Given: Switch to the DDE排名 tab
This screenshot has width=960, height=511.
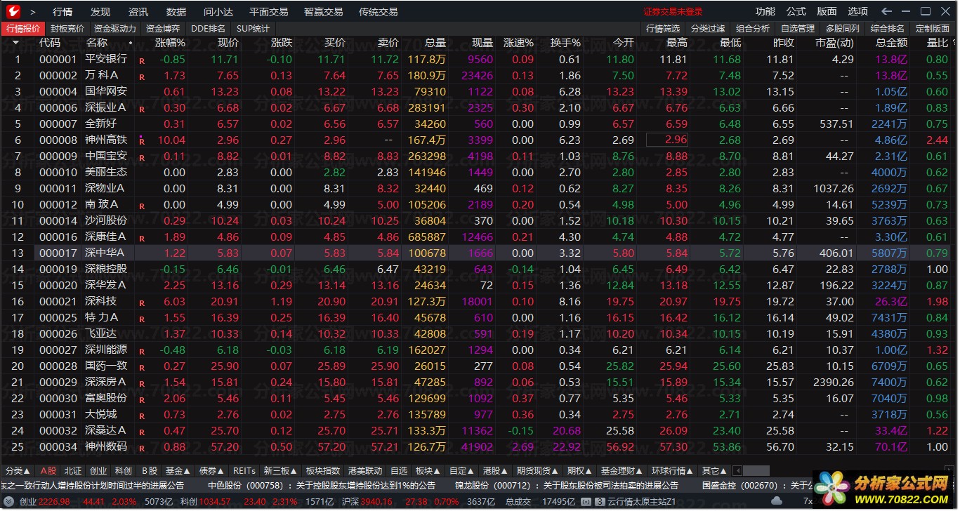Looking at the screenshot, I should click(209, 29).
